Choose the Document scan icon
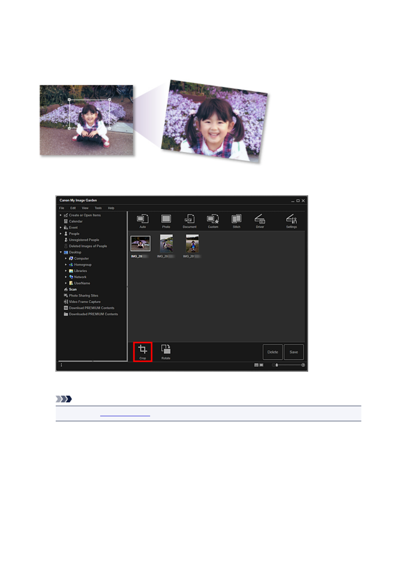This screenshot has height=567, width=400. pyautogui.click(x=190, y=221)
